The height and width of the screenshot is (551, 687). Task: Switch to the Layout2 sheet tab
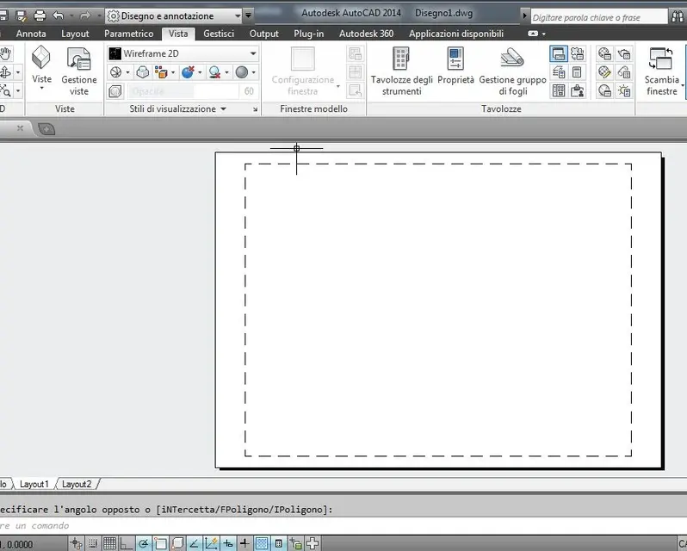click(x=77, y=484)
